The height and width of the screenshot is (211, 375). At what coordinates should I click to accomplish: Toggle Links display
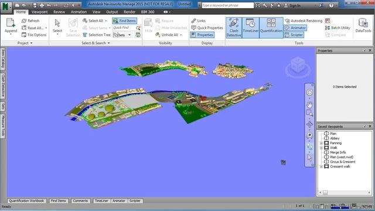[x=198, y=21]
